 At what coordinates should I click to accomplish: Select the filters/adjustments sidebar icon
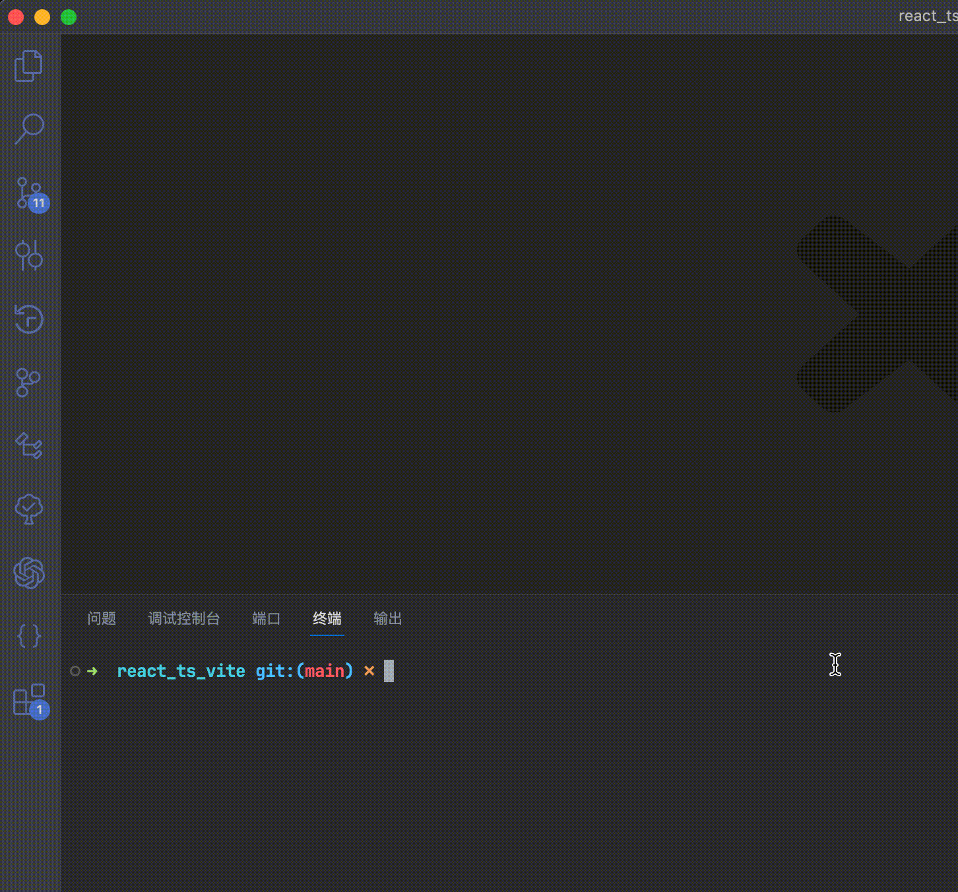click(x=28, y=256)
